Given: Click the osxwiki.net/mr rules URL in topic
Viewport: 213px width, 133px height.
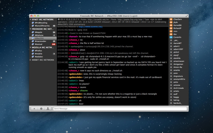Looking at the screenshot, I should 98,19.
